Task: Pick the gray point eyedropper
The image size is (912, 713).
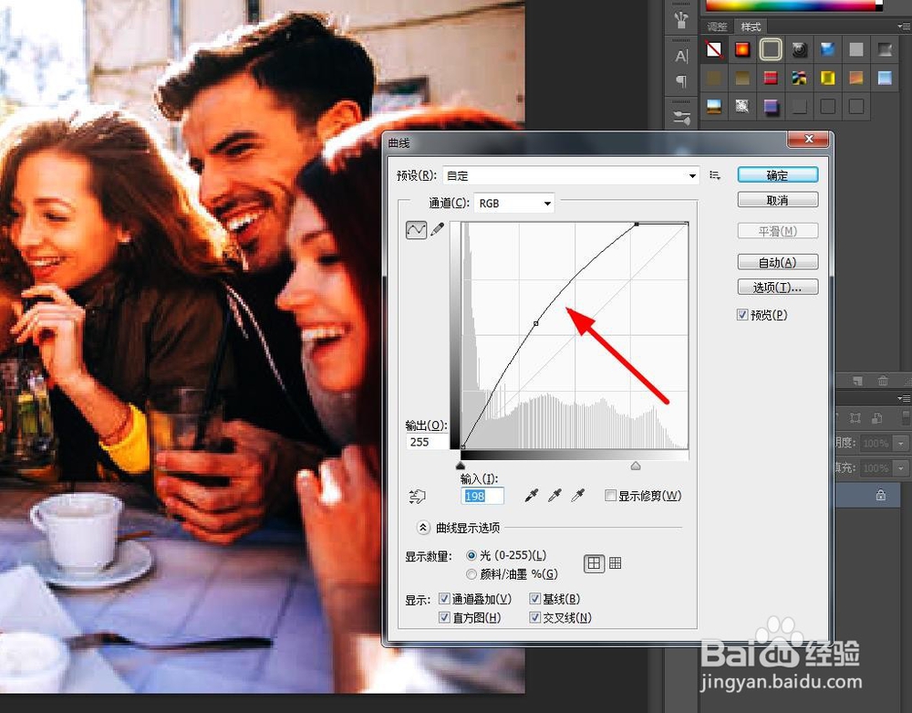Action: [554, 496]
